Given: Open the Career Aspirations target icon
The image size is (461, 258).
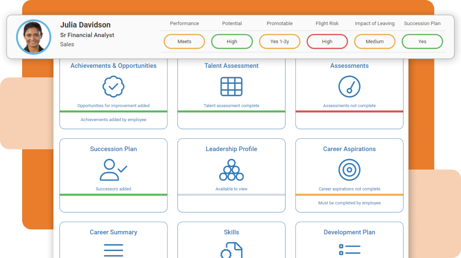Looking at the screenshot, I should coord(349,170).
